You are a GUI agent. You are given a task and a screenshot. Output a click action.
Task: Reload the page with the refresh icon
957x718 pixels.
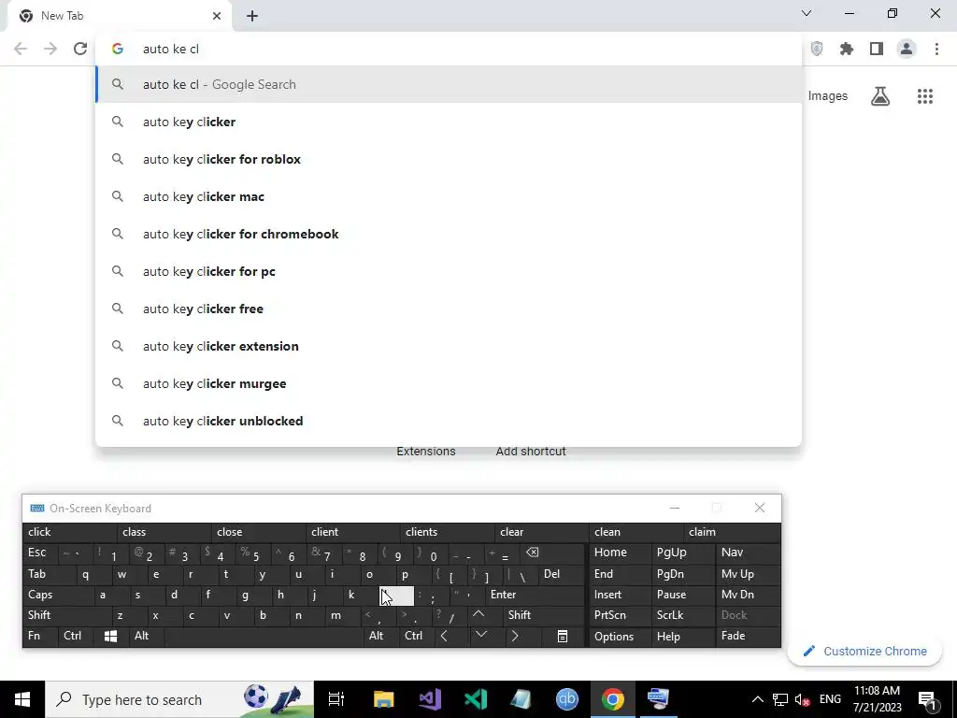pos(80,49)
